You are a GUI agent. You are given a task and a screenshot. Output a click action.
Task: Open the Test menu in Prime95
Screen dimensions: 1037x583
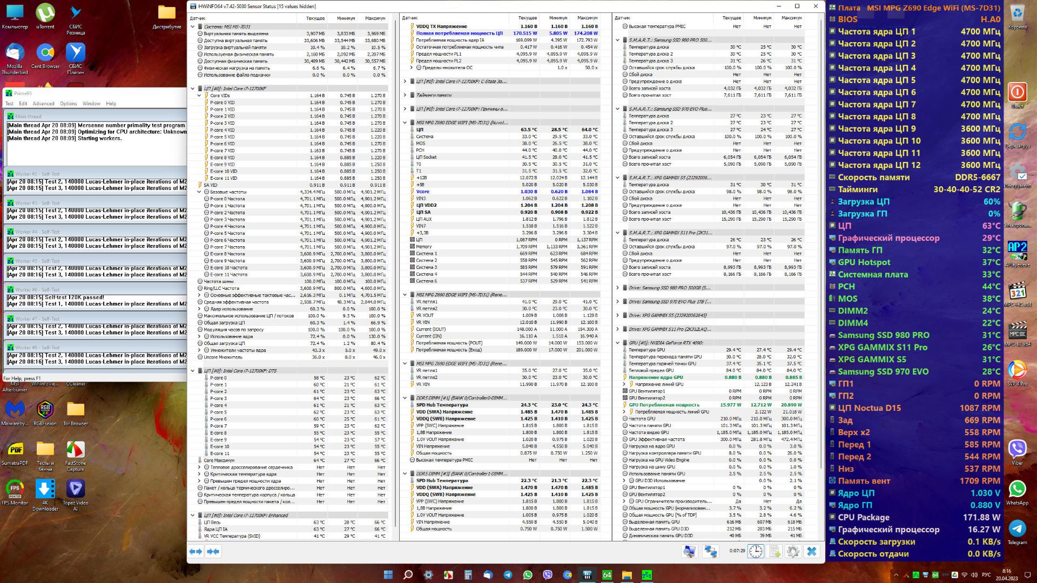point(9,104)
